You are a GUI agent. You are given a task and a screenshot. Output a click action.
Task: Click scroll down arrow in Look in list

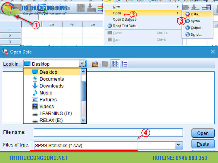tap(83, 120)
